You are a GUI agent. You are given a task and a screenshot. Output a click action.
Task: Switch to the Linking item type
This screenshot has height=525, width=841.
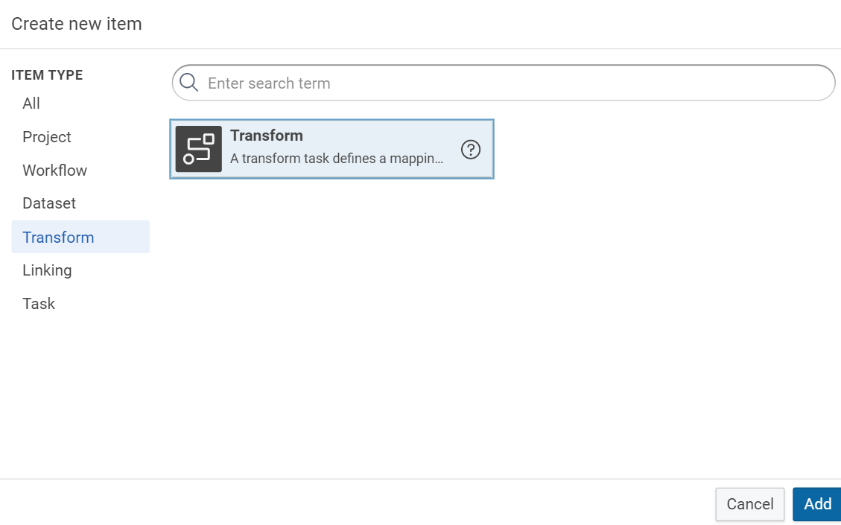(x=47, y=270)
